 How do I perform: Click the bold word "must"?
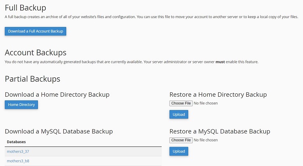pyautogui.click(x=220, y=62)
